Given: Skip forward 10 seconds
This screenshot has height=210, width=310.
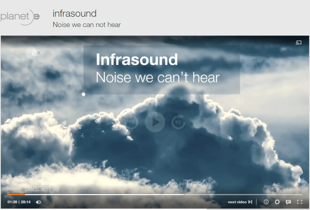Looking at the screenshot, I should click(178, 122).
